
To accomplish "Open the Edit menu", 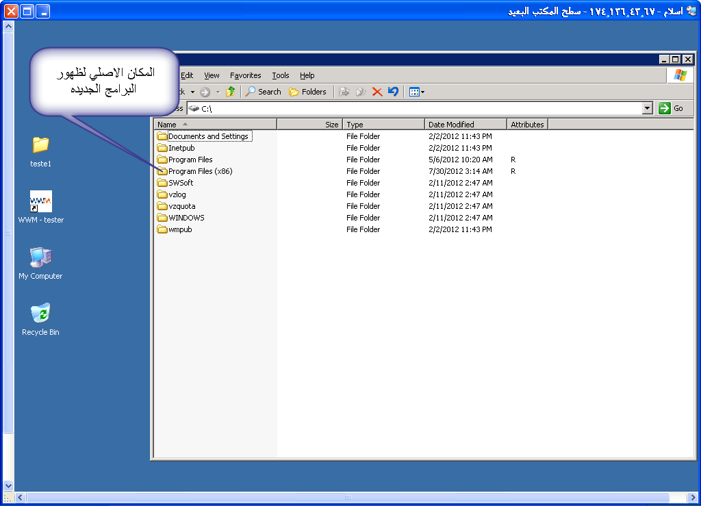I will click(187, 75).
